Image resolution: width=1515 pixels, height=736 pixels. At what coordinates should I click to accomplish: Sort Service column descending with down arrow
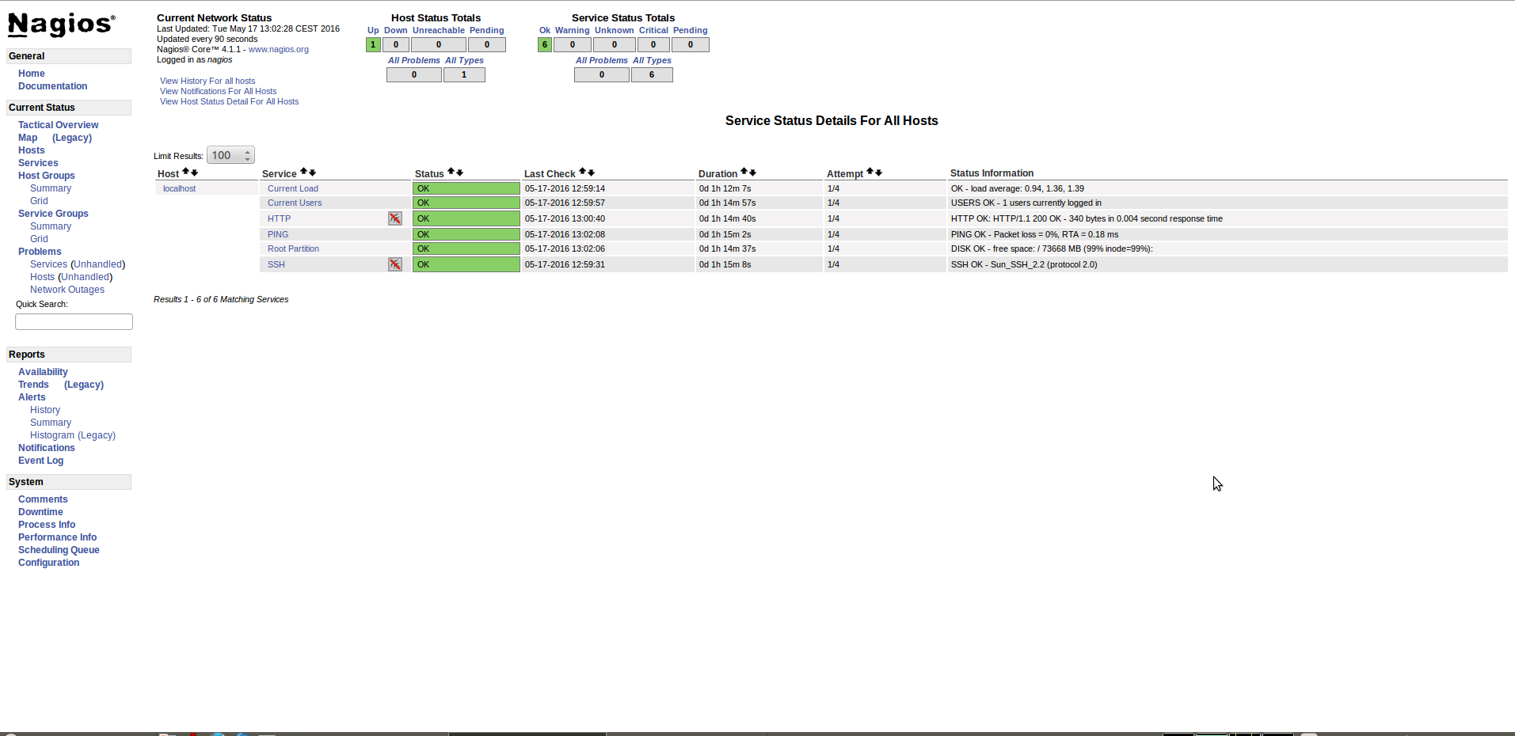pos(313,173)
